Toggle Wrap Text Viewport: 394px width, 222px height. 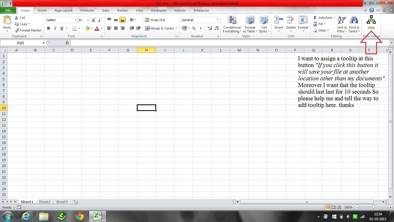coord(155,20)
